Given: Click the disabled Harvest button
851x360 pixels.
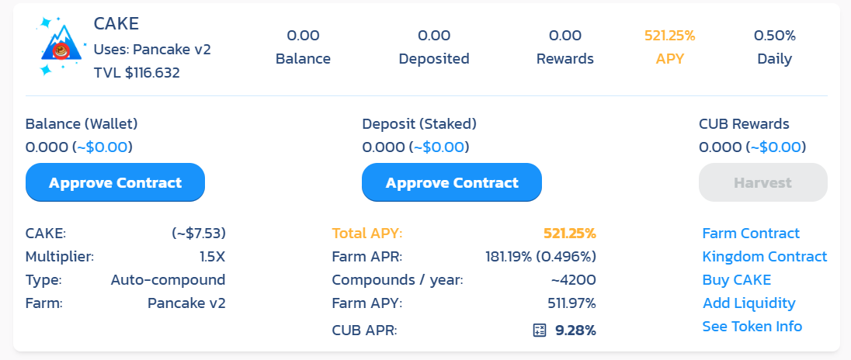Looking at the screenshot, I should coord(762,182).
